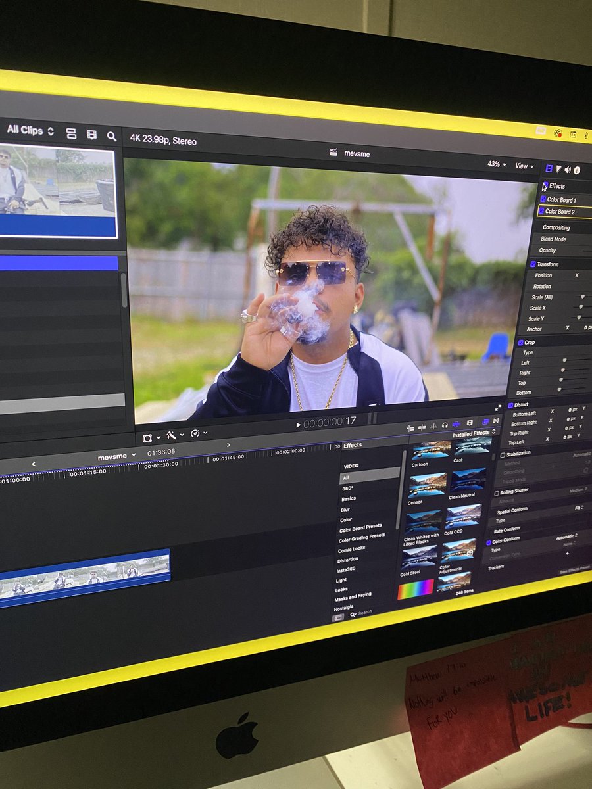This screenshot has width=592, height=789.
Task: Click the color palette menu bar icon
Action: point(558,133)
